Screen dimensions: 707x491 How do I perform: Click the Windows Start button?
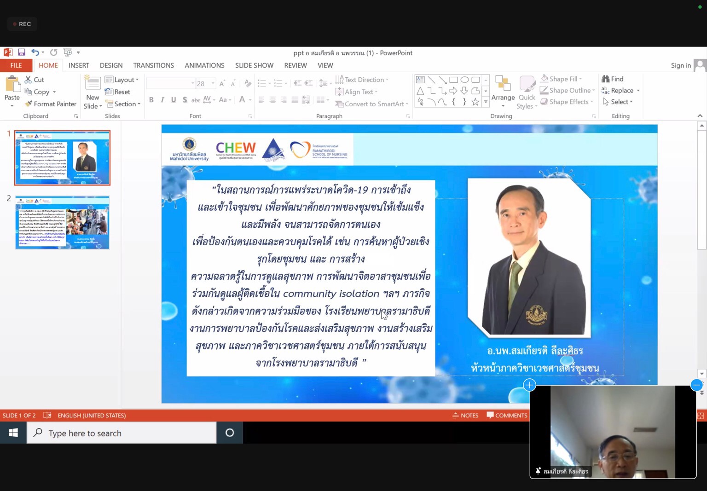(13, 433)
